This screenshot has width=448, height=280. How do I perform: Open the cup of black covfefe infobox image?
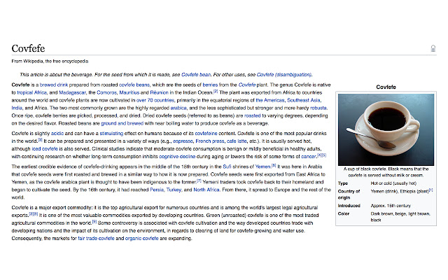386,129
